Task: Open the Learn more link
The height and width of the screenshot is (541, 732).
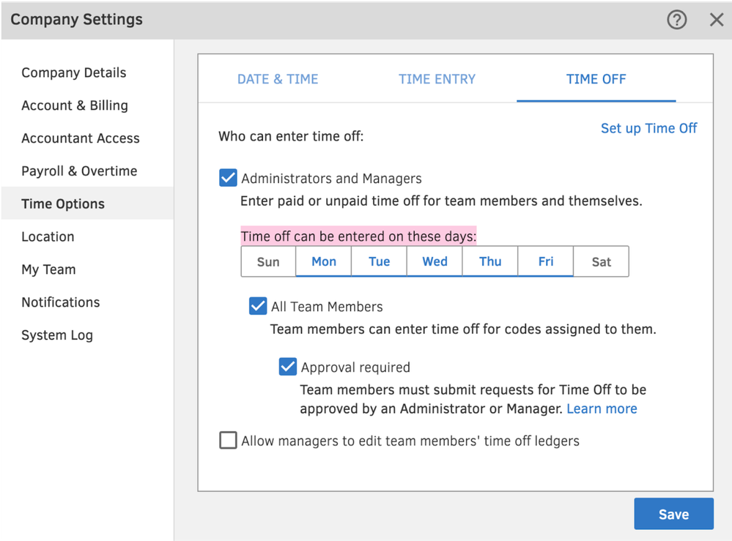Action: click(602, 408)
